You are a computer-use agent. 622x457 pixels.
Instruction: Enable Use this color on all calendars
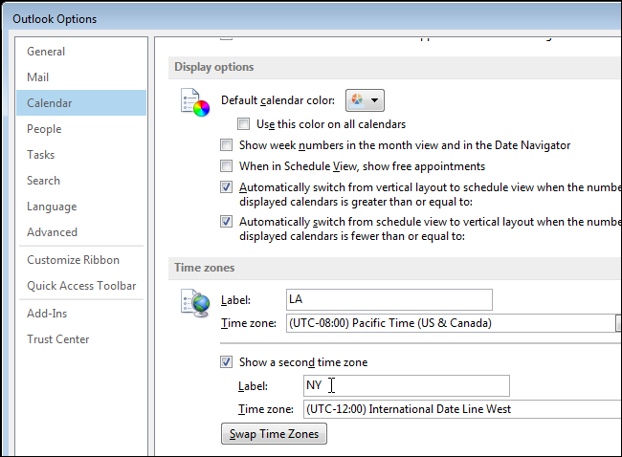244,124
